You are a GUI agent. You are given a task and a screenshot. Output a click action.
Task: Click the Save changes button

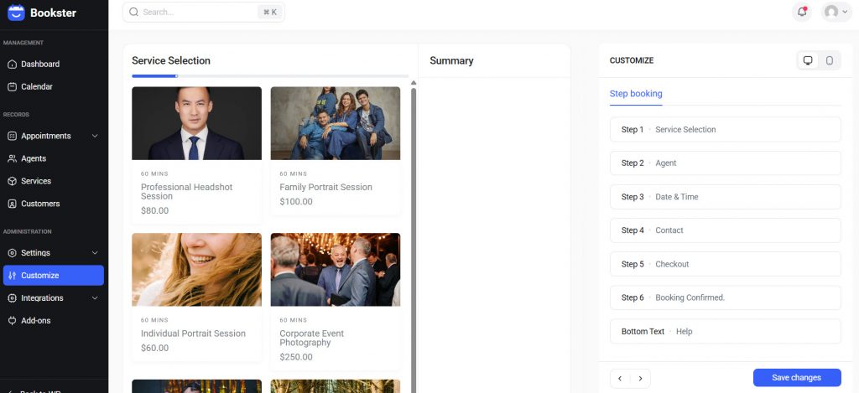[796, 378]
